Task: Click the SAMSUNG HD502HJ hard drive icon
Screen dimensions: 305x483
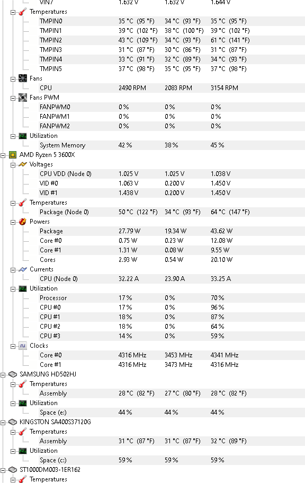Action: coord(13,374)
